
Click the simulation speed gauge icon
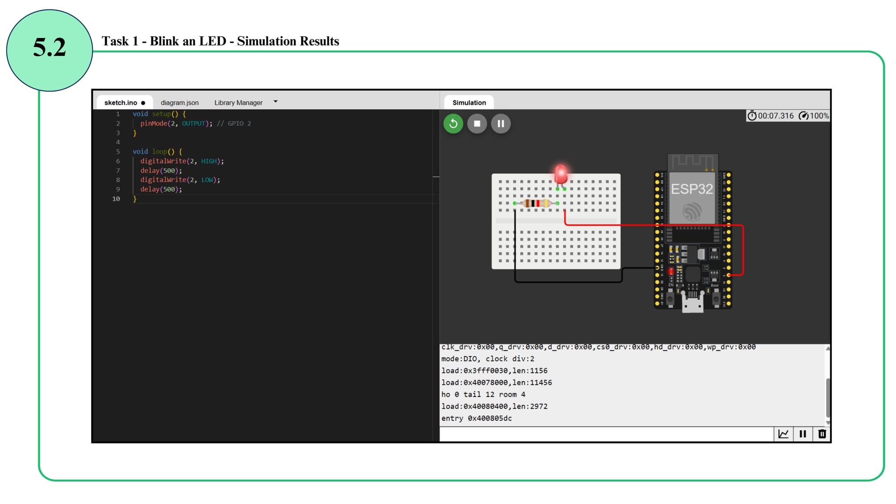tap(804, 116)
